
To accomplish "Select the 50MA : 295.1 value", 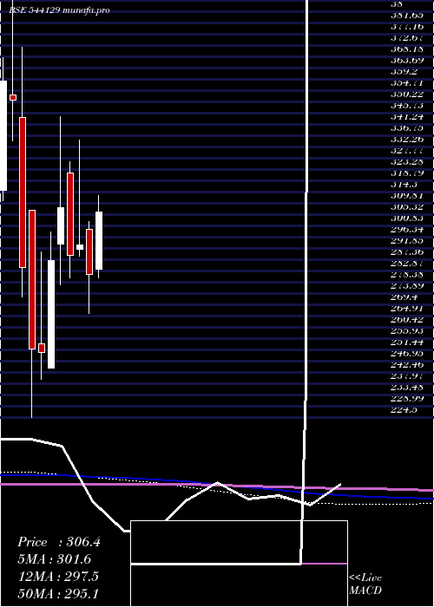I will coord(58,594).
